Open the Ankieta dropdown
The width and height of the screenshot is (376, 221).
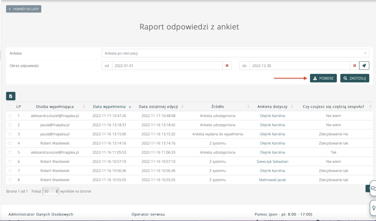[x=235, y=53]
